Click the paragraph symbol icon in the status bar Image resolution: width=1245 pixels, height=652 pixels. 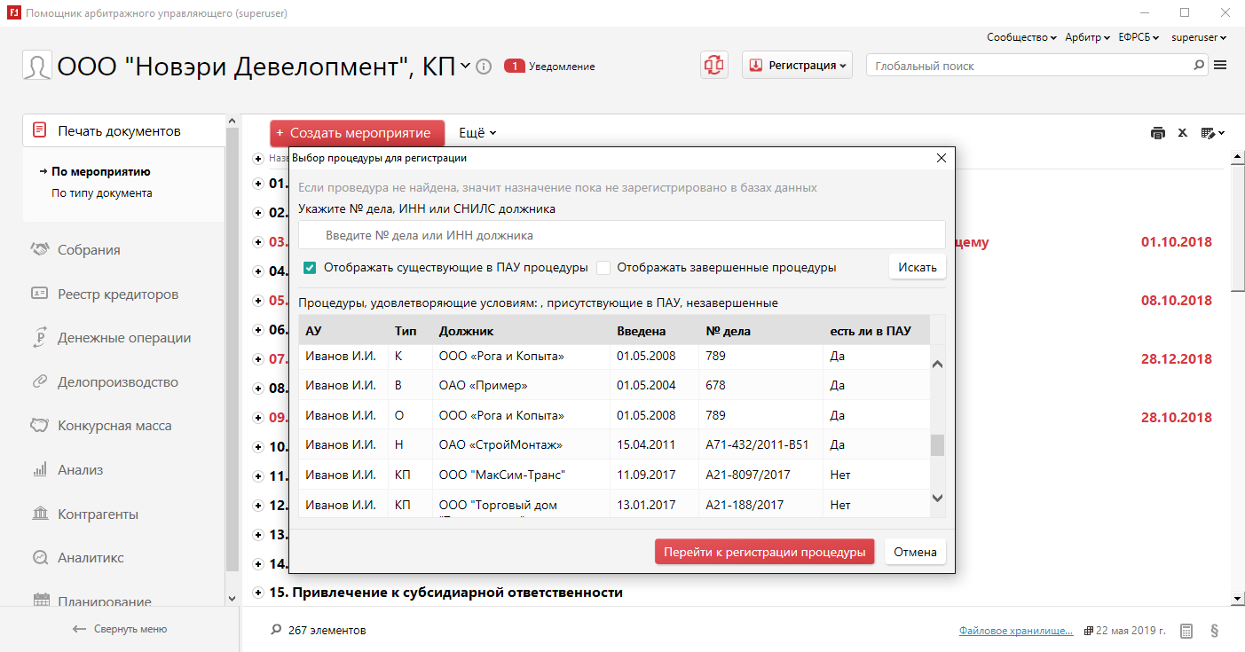(1214, 631)
